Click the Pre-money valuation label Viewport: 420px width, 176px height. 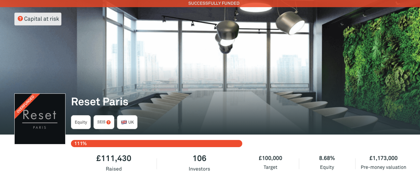point(383,167)
